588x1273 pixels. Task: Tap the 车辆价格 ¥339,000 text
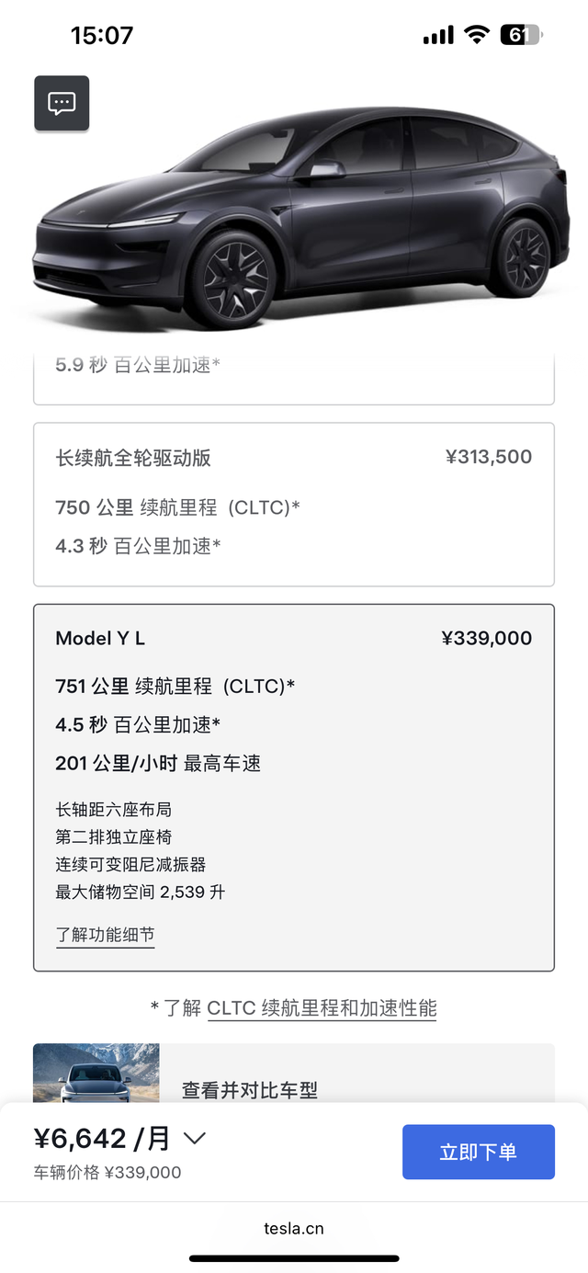[107, 1173]
